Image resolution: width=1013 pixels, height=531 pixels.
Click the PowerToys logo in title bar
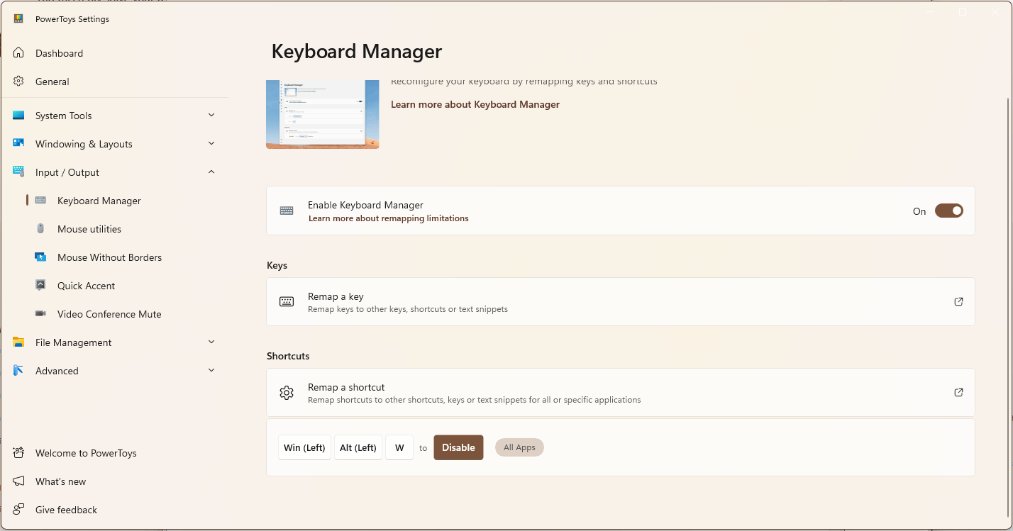tap(18, 19)
